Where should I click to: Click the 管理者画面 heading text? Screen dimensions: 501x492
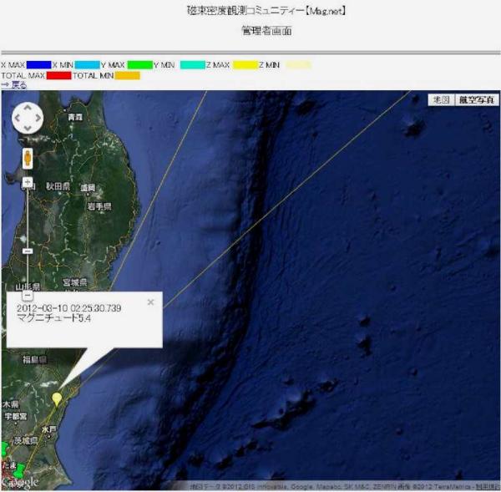tap(266, 31)
